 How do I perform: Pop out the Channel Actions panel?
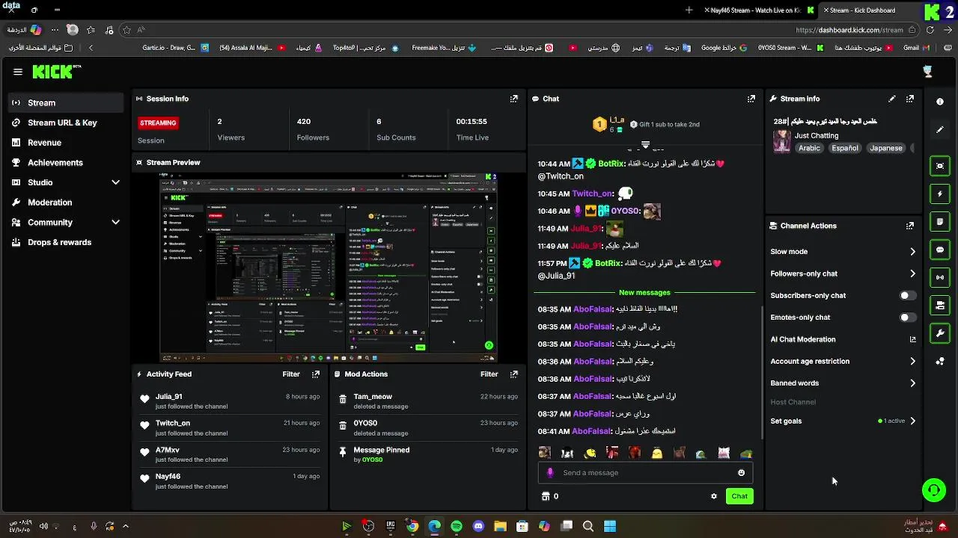click(x=910, y=226)
